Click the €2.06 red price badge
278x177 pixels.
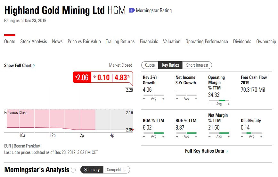pos(82,77)
